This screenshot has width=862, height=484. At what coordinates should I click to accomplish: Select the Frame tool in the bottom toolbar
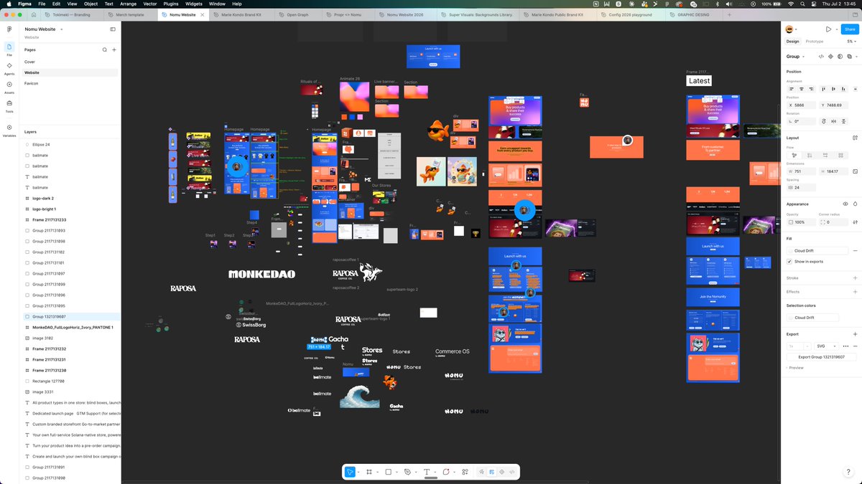(x=369, y=472)
